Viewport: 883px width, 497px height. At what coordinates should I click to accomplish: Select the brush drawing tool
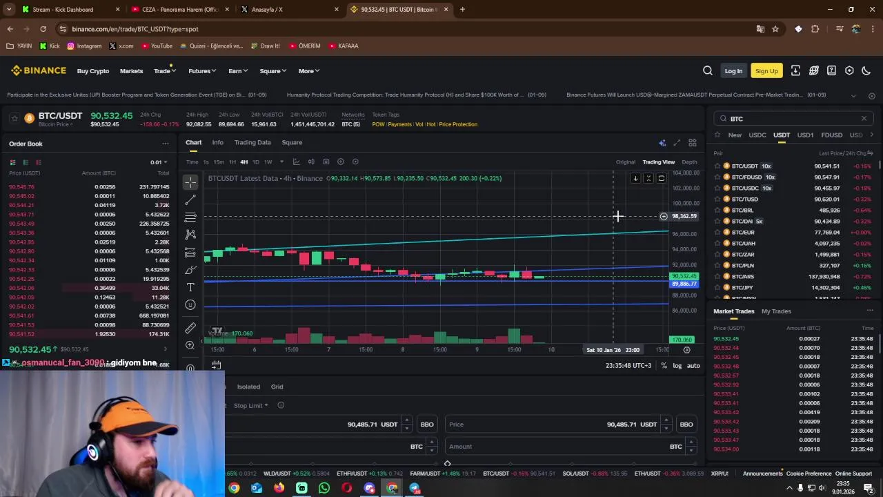tap(190, 270)
